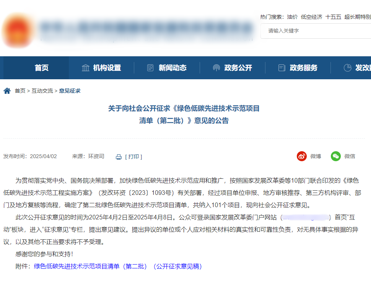Click the announcement title heading
The image size is (371, 286).
click(184, 114)
